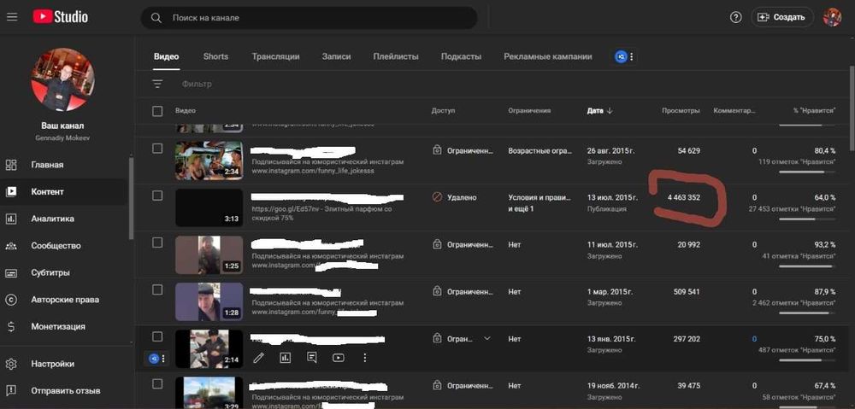Screen dimensions: 855x409
Task: Open the help question mark icon
Action: click(x=735, y=17)
